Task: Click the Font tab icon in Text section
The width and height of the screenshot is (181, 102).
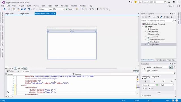Action: coord(146,81)
